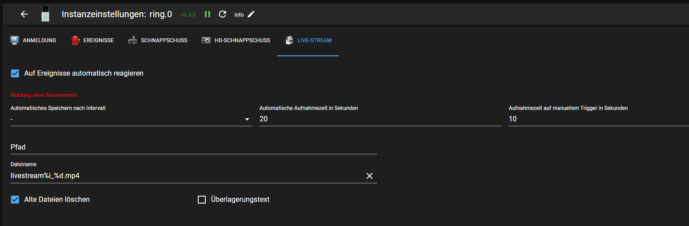Click the red alarm Ereignisse icon
The width and height of the screenshot is (689, 226).
(75, 40)
